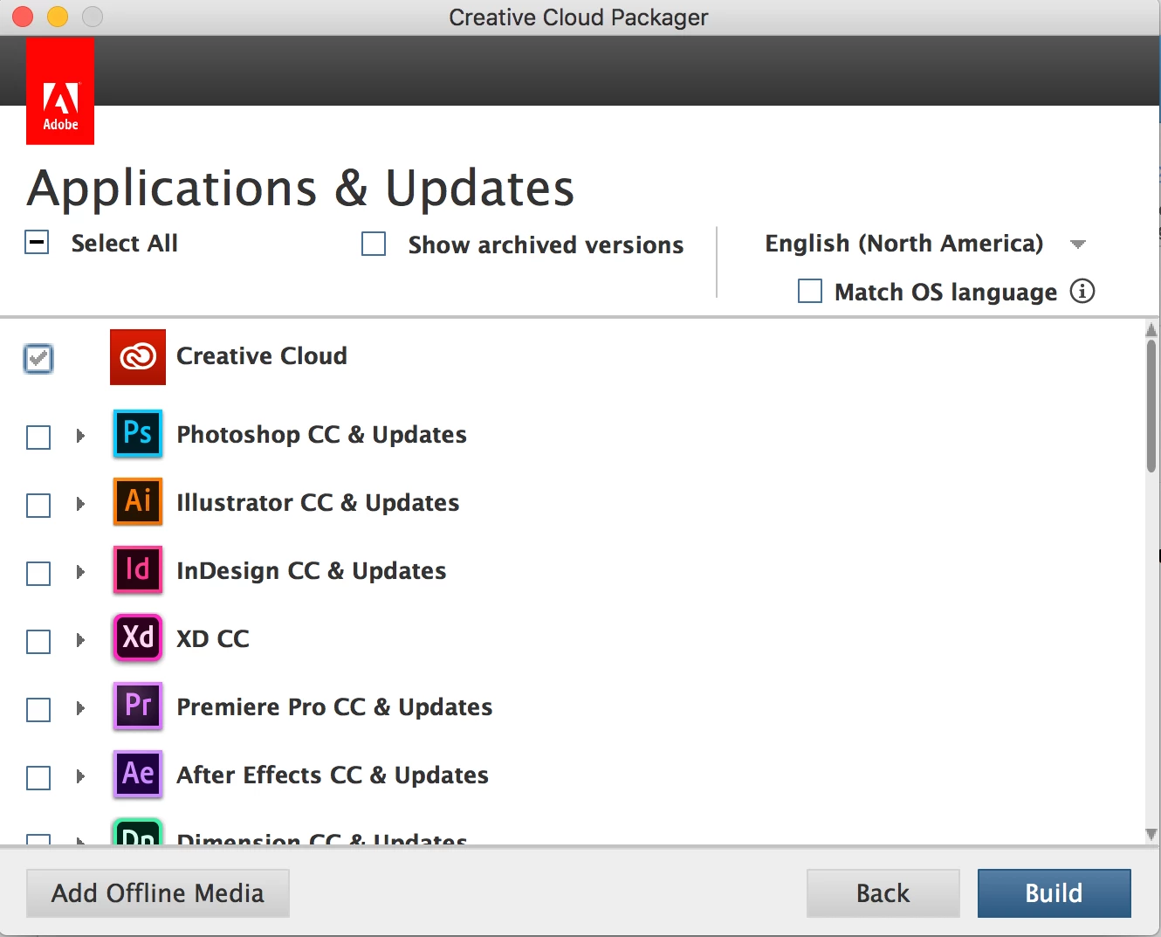Click the XD app icon
Image resolution: width=1161 pixels, height=937 pixels.
point(138,637)
